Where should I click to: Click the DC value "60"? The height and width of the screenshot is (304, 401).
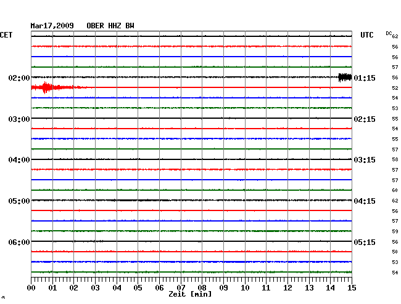pyautogui.click(x=395, y=190)
